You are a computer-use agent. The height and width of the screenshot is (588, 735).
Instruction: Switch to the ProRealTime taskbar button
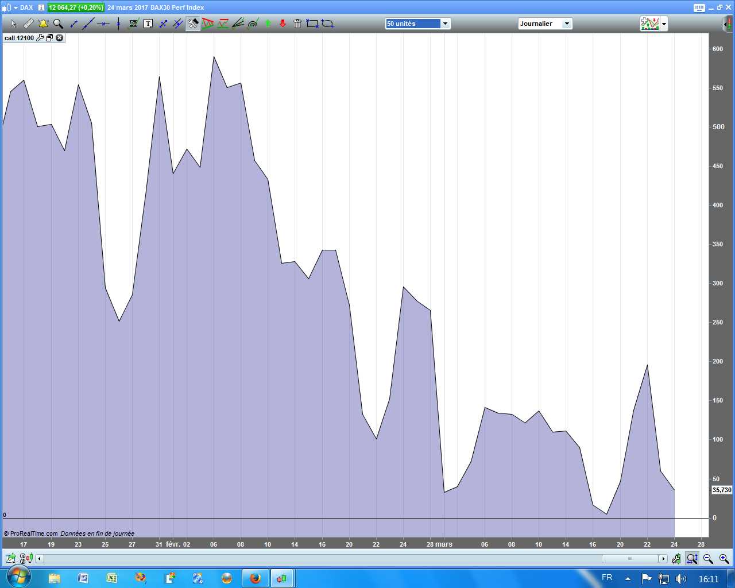click(282, 578)
